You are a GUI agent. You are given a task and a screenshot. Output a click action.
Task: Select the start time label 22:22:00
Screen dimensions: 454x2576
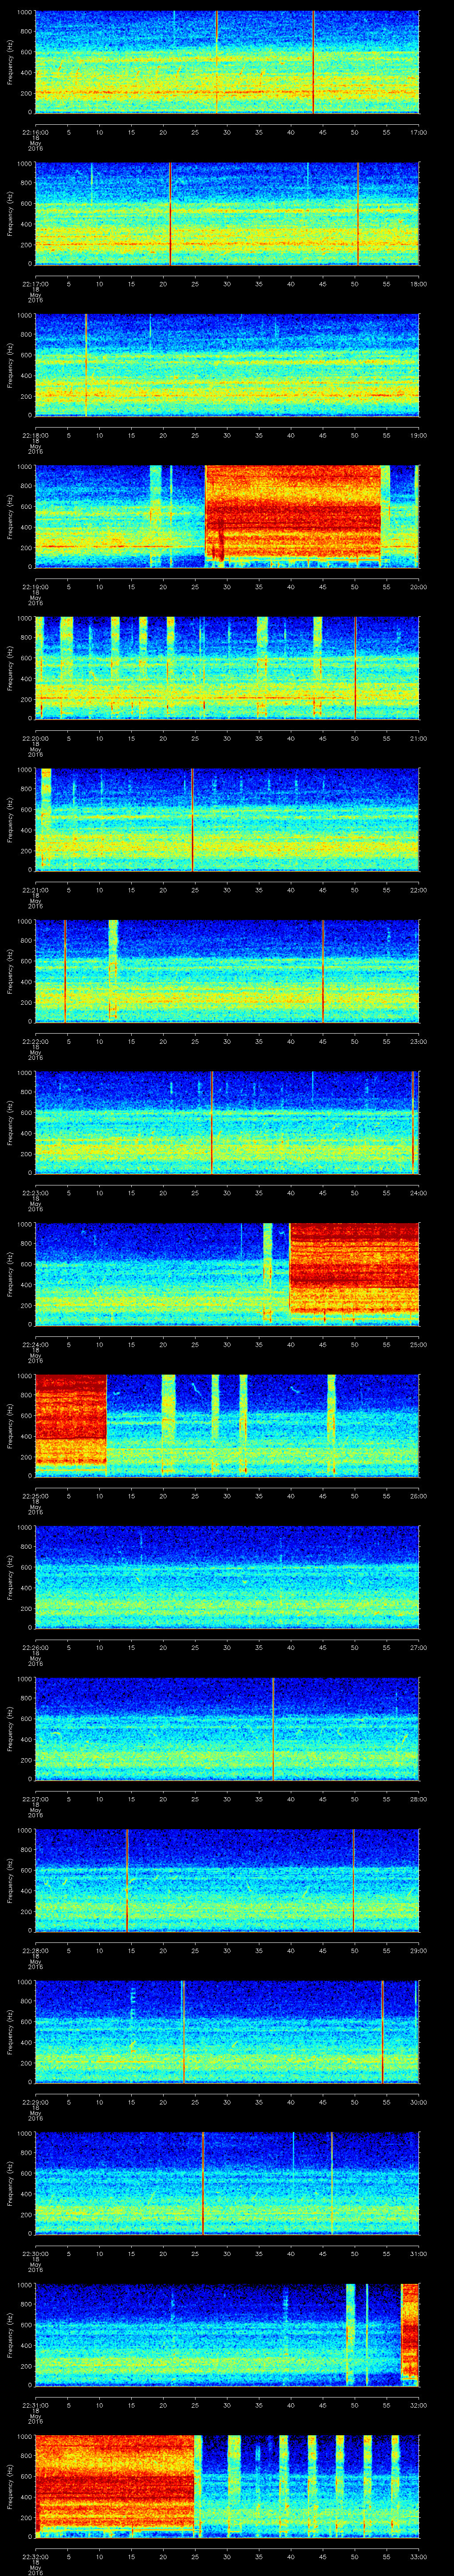[35, 1041]
